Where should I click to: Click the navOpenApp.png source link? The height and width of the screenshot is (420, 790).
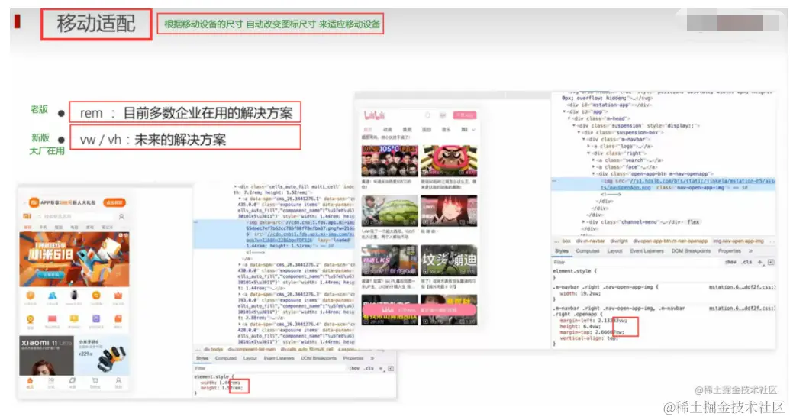point(625,188)
